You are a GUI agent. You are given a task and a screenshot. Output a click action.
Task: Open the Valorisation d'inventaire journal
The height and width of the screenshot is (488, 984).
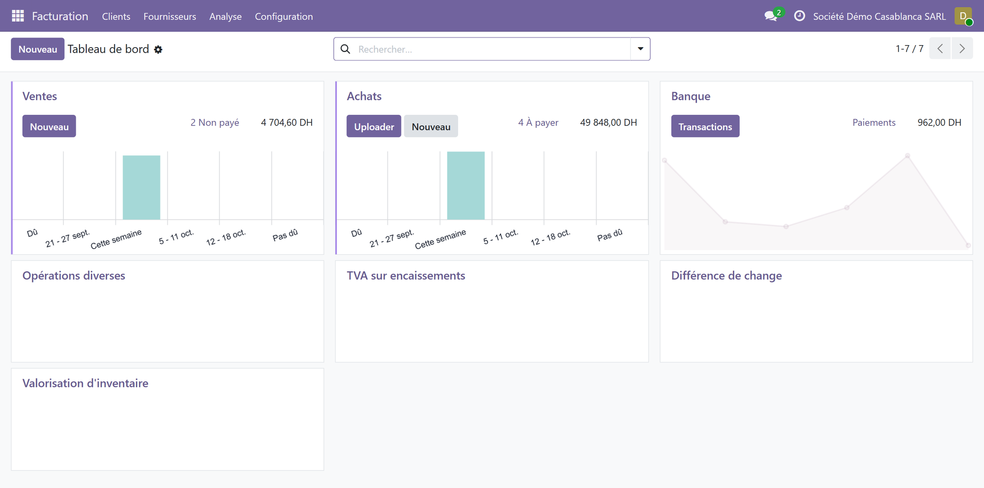point(86,383)
